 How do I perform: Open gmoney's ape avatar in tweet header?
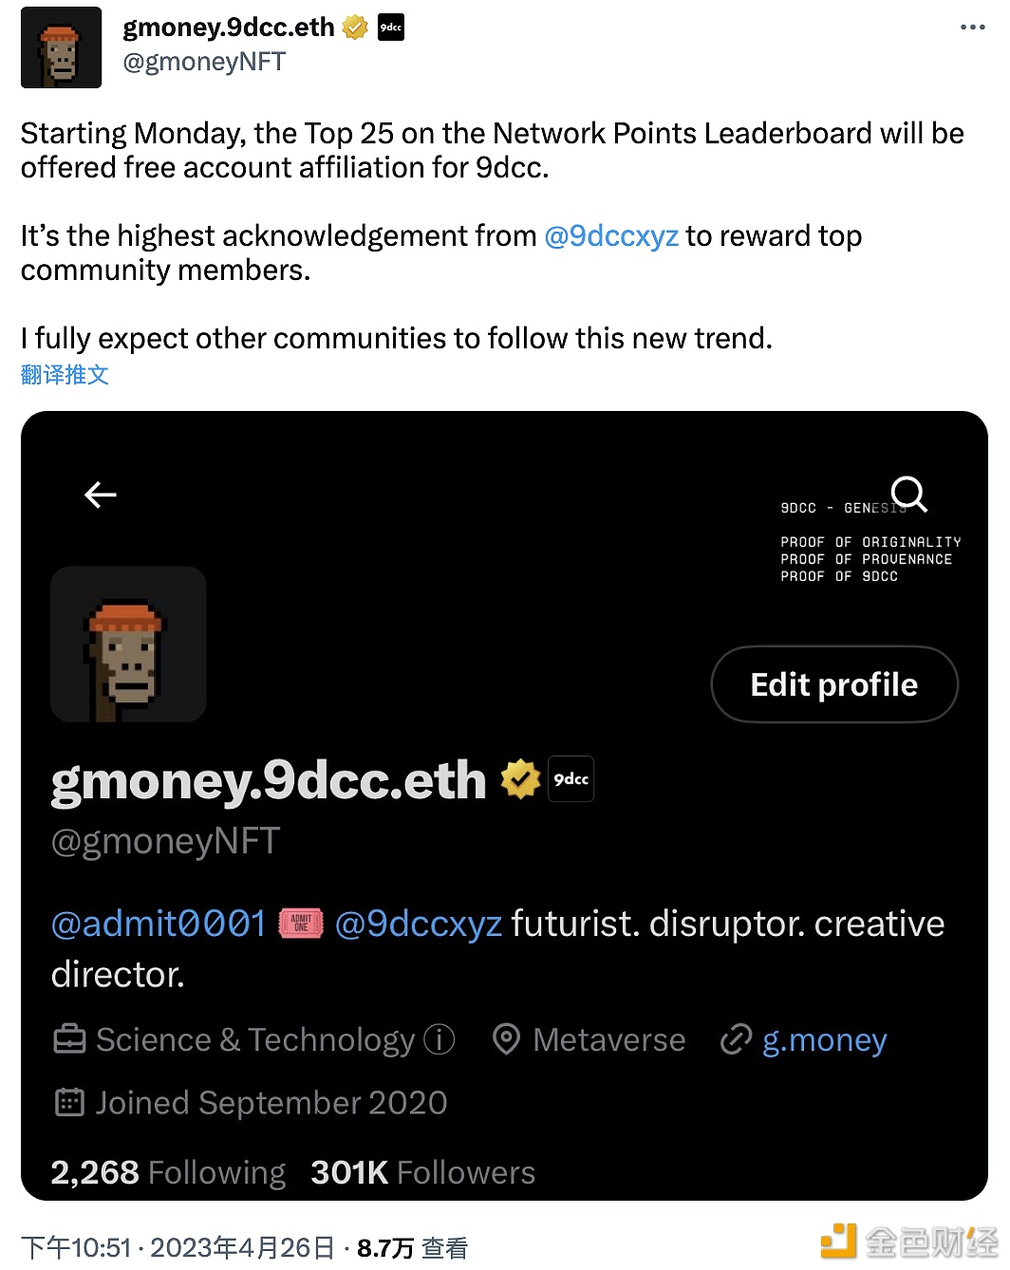(61, 47)
